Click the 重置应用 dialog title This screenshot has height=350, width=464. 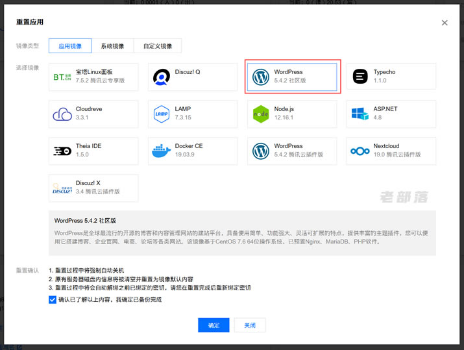click(x=30, y=22)
